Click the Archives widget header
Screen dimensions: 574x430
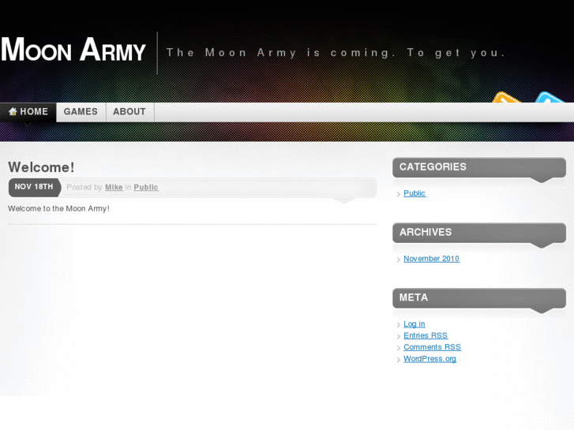[479, 233]
